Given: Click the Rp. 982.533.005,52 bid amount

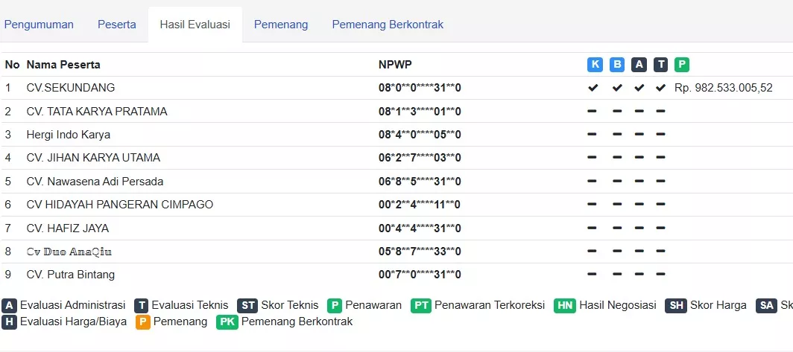Looking at the screenshot, I should [724, 88].
